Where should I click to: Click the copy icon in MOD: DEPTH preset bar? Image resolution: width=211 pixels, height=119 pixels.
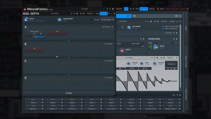81,14
